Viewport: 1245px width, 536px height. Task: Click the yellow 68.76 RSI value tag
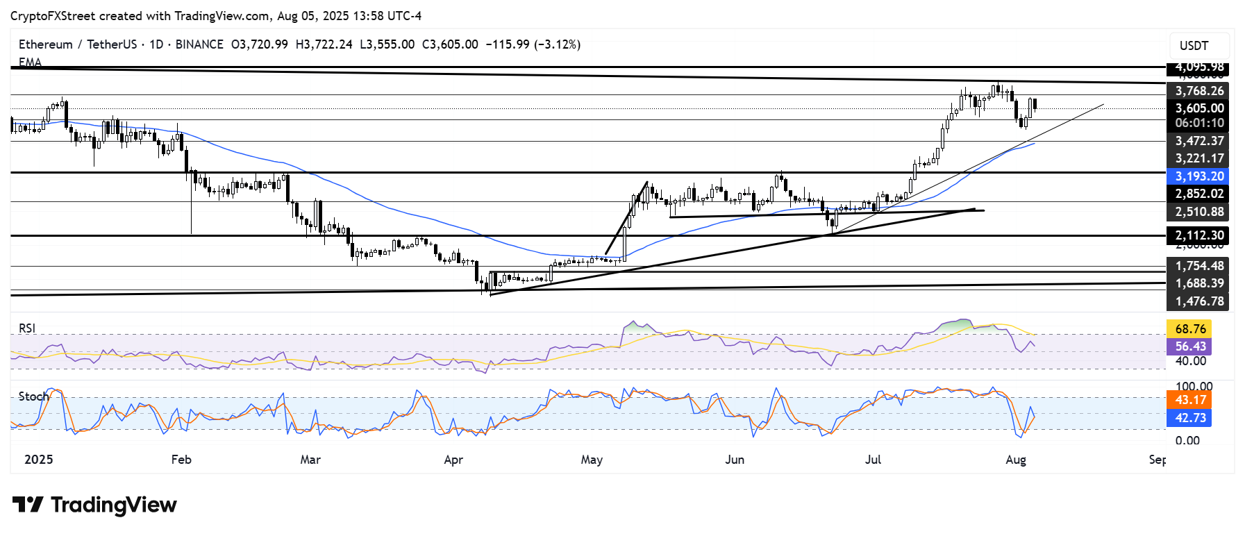(x=1190, y=328)
